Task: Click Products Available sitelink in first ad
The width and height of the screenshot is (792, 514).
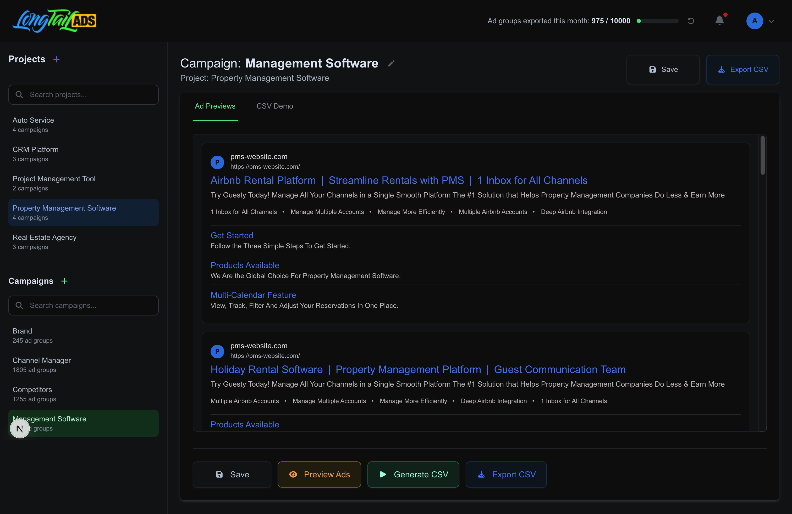Action: pyautogui.click(x=245, y=265)
